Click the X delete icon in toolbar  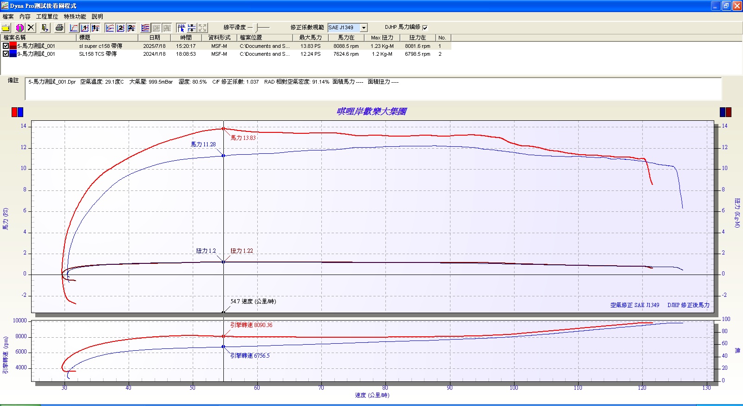[31, 28]
